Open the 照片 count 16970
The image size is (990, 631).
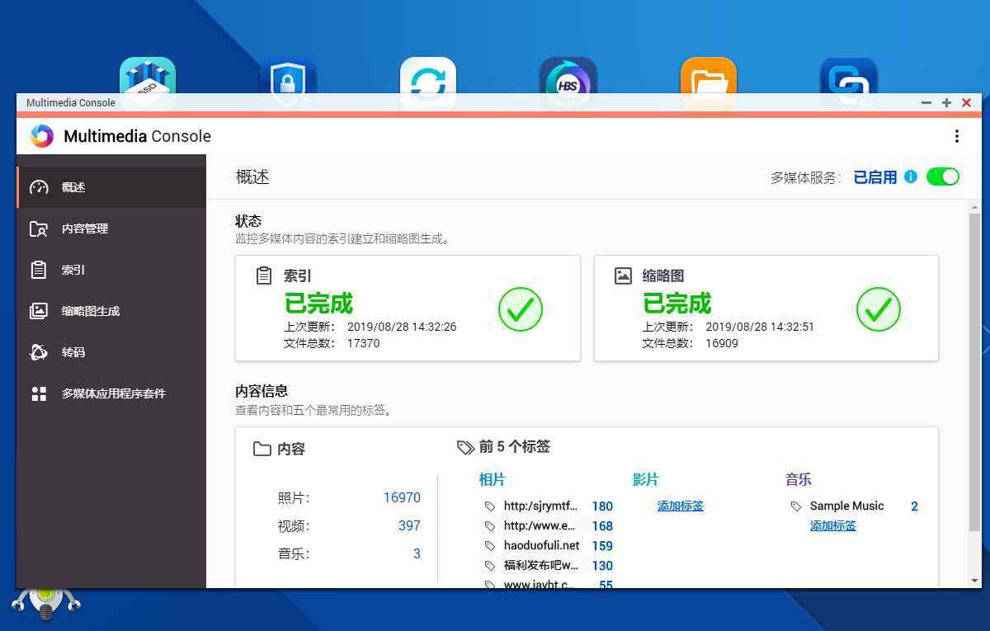(402, 497)
